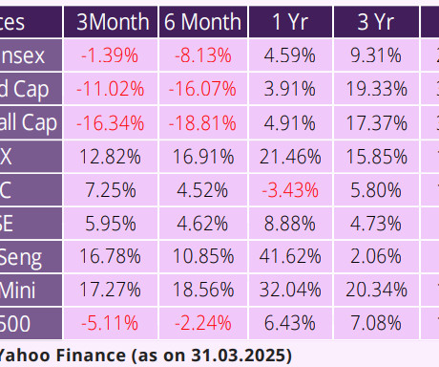439x367 pixels.
Task: Select the -1.39% Sensex 3Month cell
Action: point(111,55)
